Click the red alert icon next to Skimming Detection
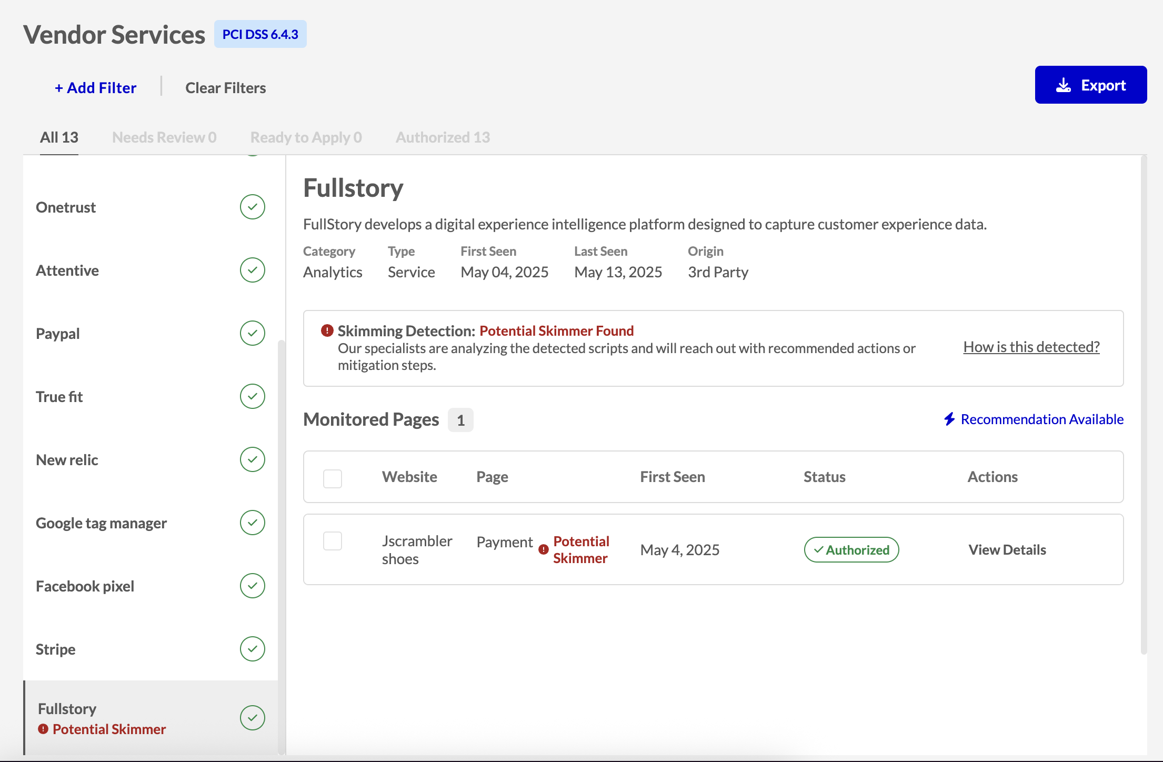 [327, 330]
